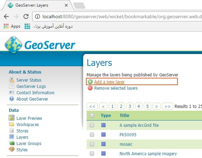This screenshot has height=158, width=202.
Task: Click the Layer Preview map icon
Action: [12, 118]
